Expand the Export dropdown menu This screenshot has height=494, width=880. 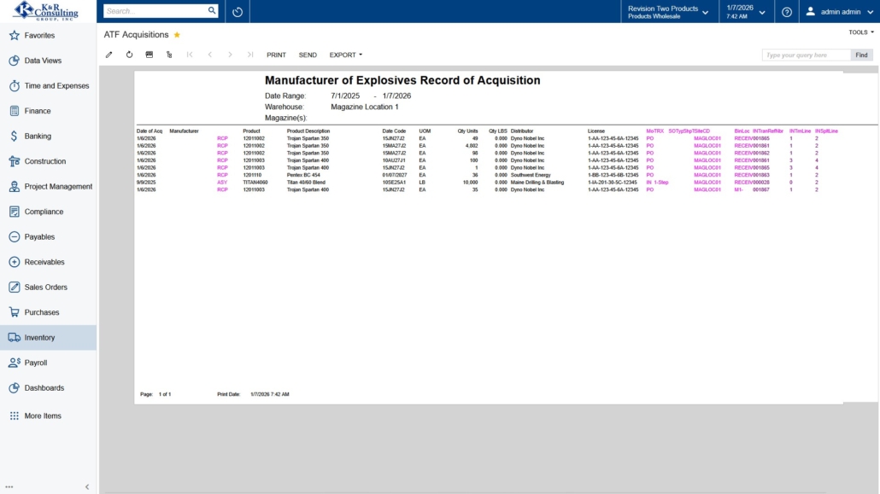pos(345,55)
